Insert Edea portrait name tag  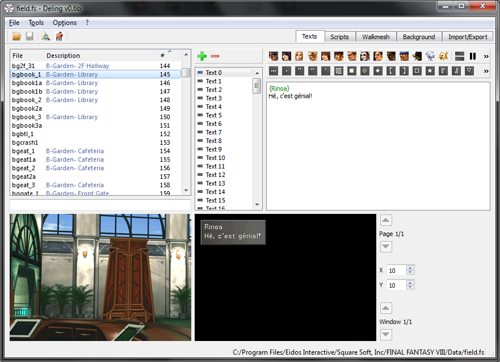(x=365, y=56)
